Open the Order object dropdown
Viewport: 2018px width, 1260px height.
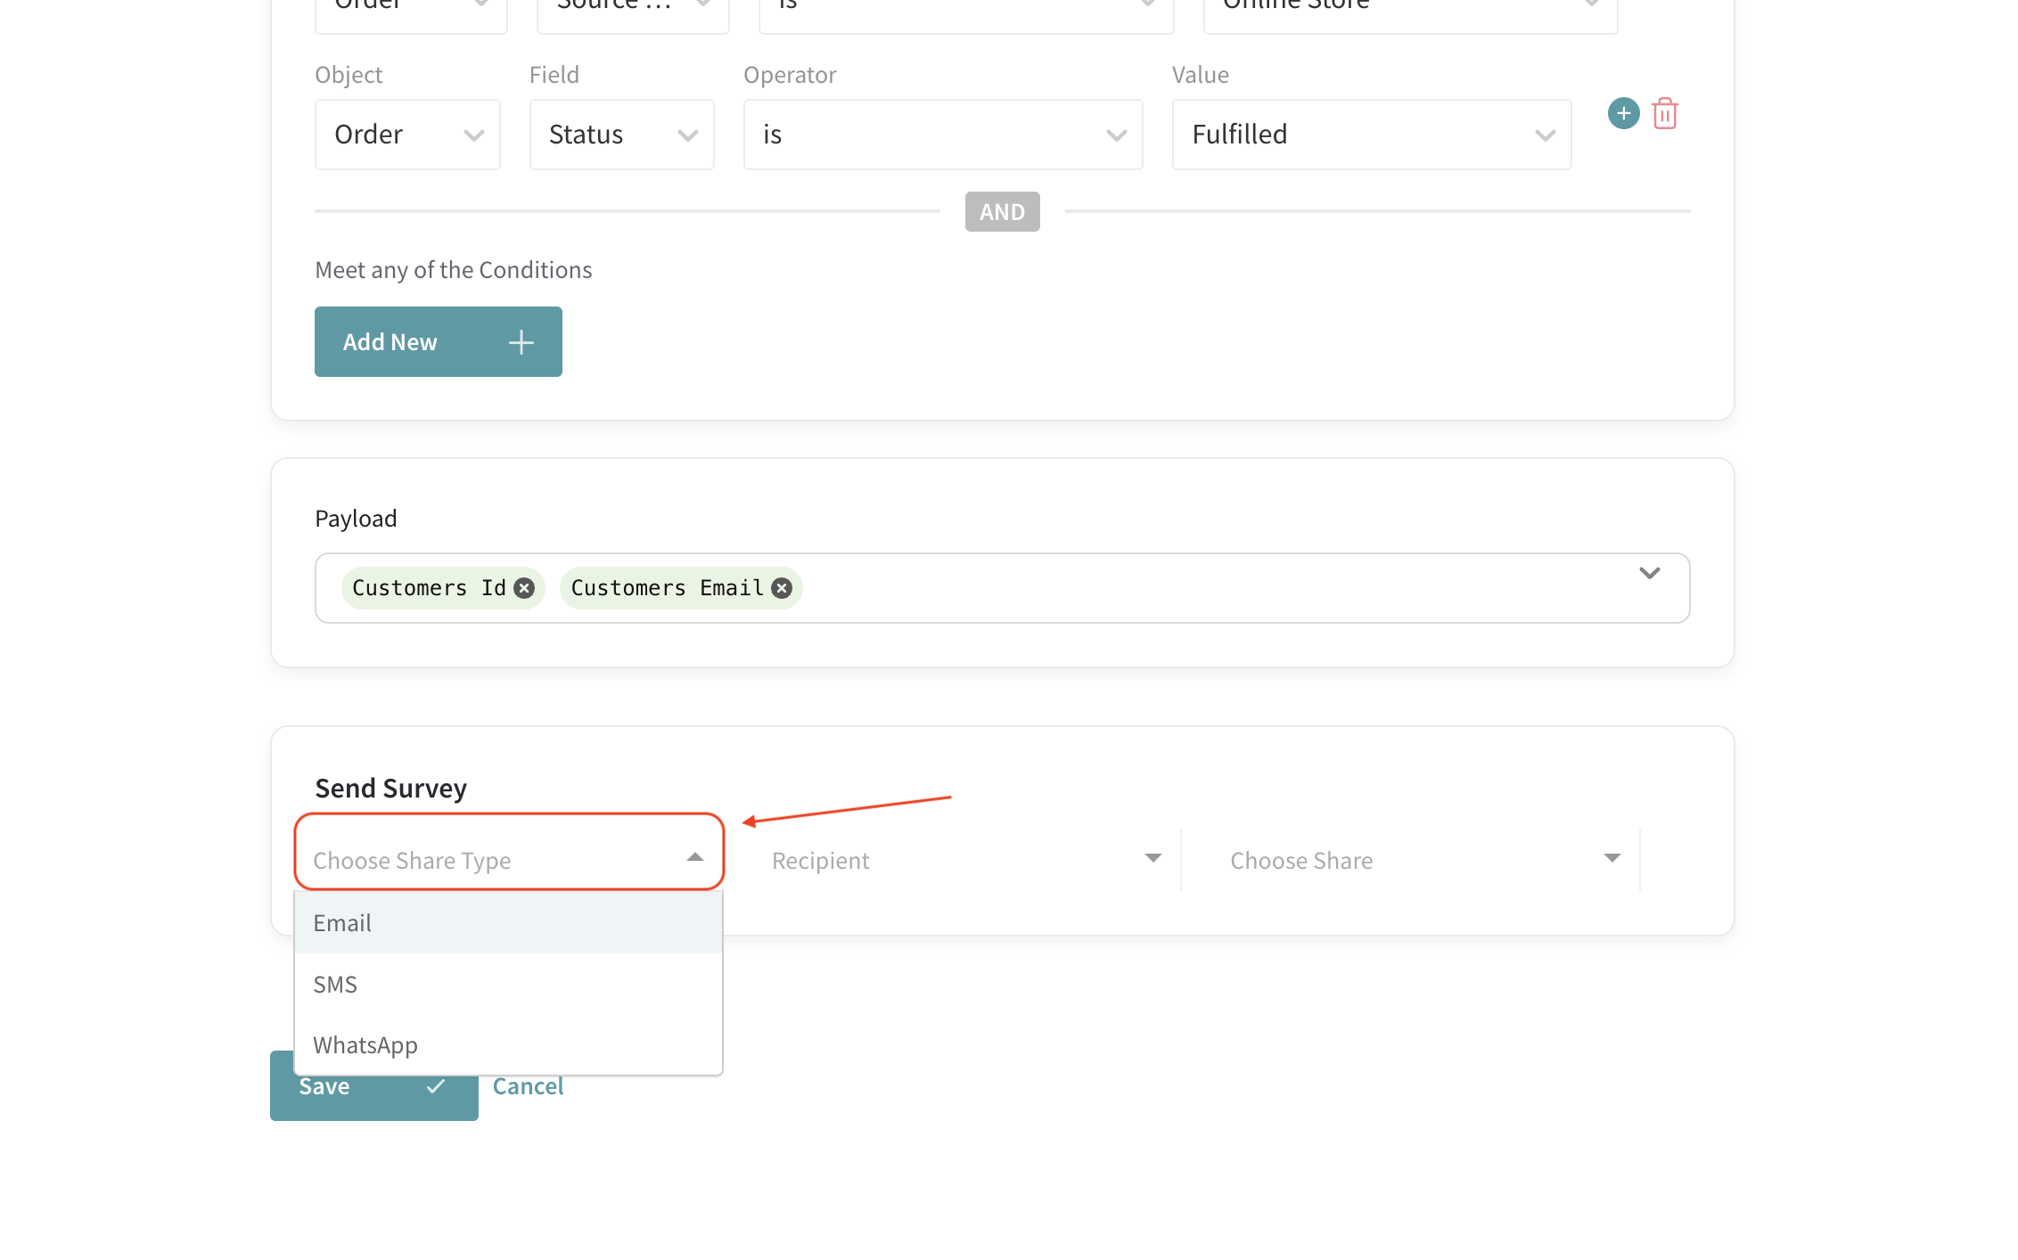(x=407, y=135)
